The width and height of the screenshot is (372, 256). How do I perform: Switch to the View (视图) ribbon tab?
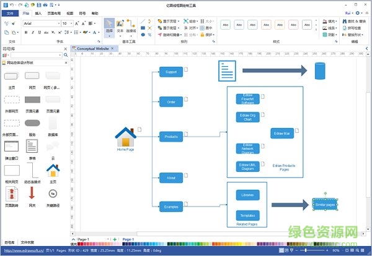tap(69, 13)
